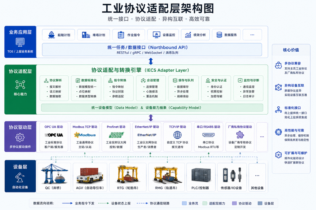Viewport: 316px width, 210px height.
Task: Click the text 心跳保活
Action: coord(152,92)
